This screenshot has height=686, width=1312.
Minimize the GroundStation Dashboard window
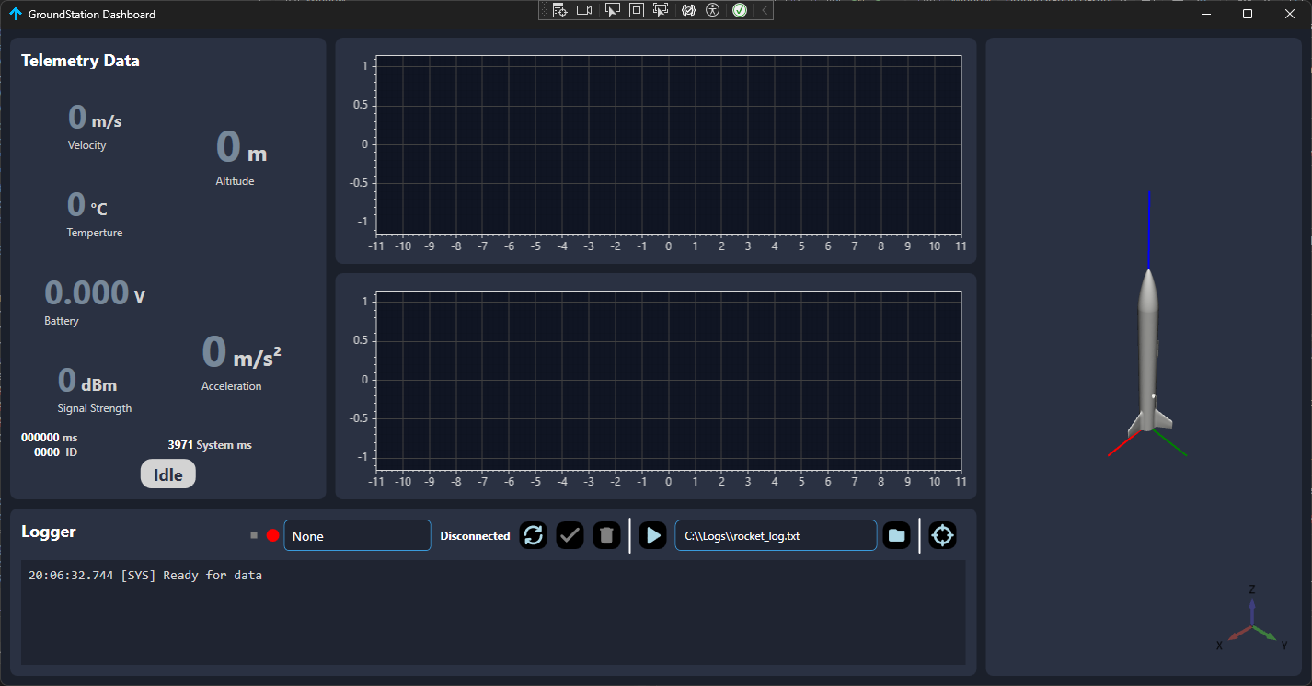pyautogui.click(x=1206, y=14)
